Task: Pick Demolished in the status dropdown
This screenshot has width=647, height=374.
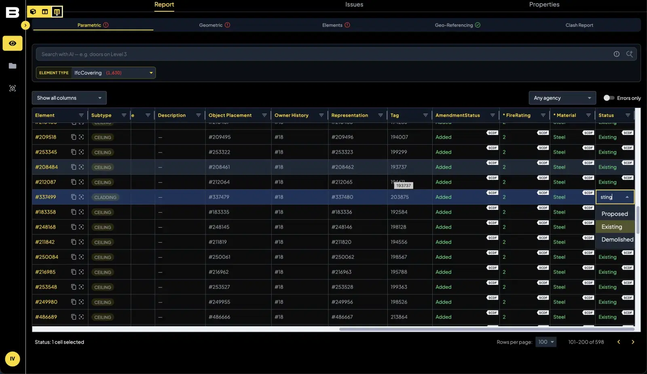Action: tap(615, 240)
